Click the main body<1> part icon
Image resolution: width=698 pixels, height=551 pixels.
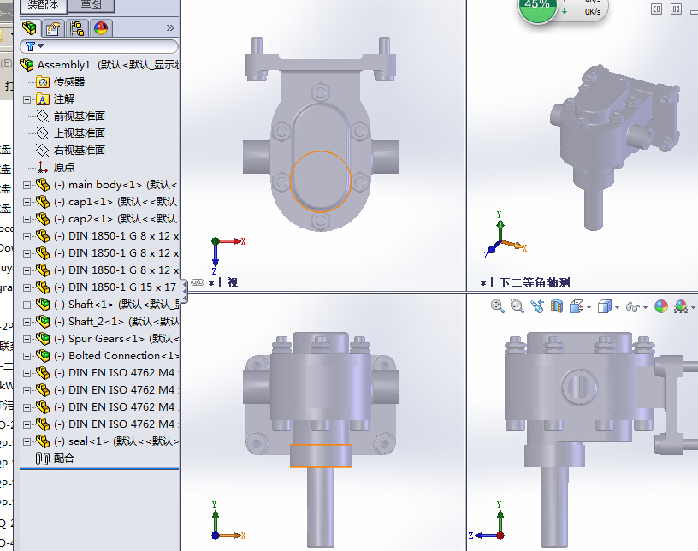[43, 185]
